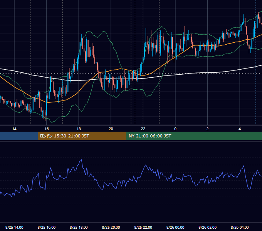Click the 8/25 16:00 date label
The height and width of the screenshot is (231, 262).
pyautogui.click(x=47, y=227)
